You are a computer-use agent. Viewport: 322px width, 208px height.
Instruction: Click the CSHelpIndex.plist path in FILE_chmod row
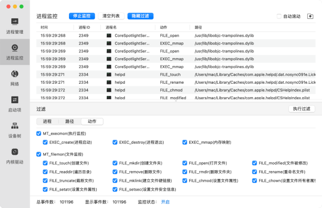click(x=252, y=90)
